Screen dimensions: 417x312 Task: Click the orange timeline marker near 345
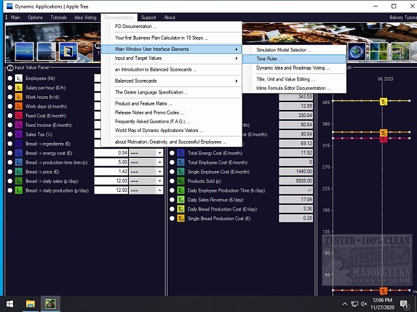coord(383,133)
